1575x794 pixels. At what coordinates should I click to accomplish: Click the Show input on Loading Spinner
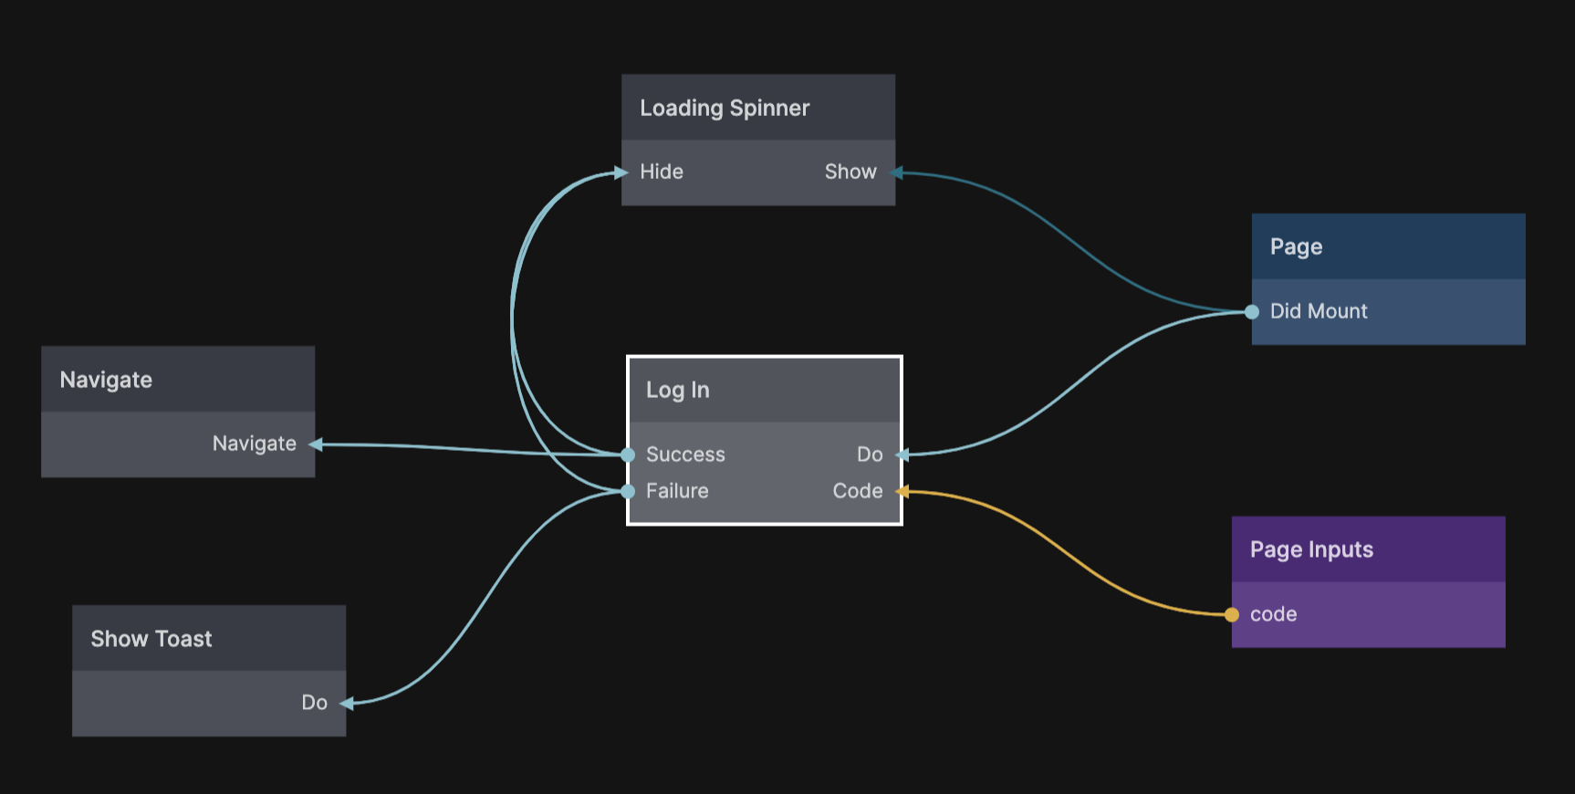coord(850,172)
